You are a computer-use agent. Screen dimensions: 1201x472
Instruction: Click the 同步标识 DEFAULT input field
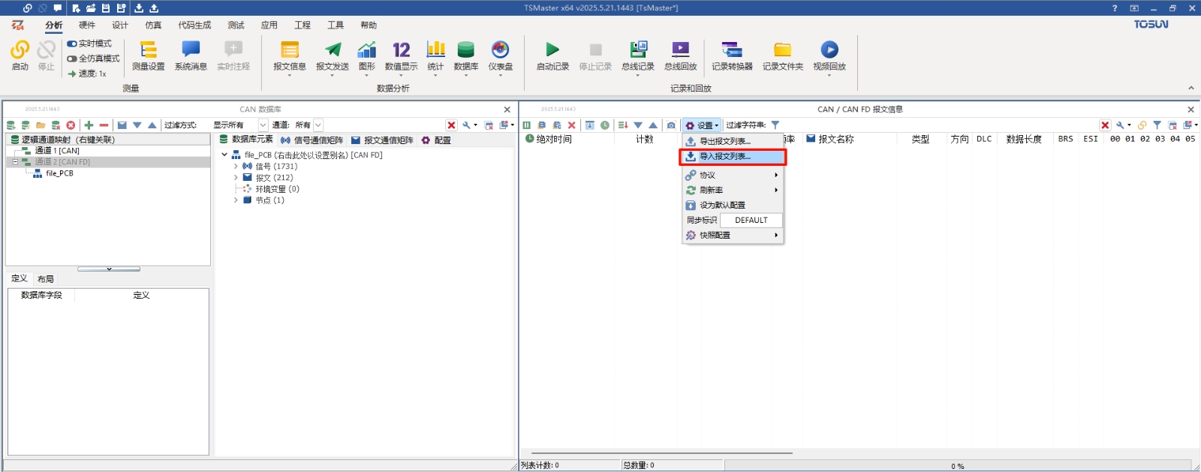[x=751, y=221]
